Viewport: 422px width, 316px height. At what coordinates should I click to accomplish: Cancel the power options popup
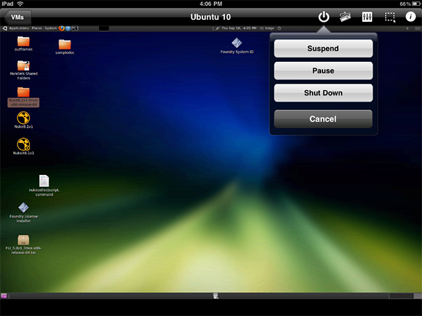(x=323, y=118)
